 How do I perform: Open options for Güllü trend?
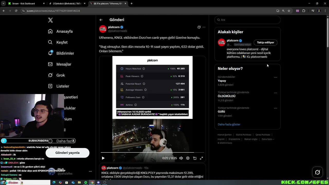[x=276, y=108]
